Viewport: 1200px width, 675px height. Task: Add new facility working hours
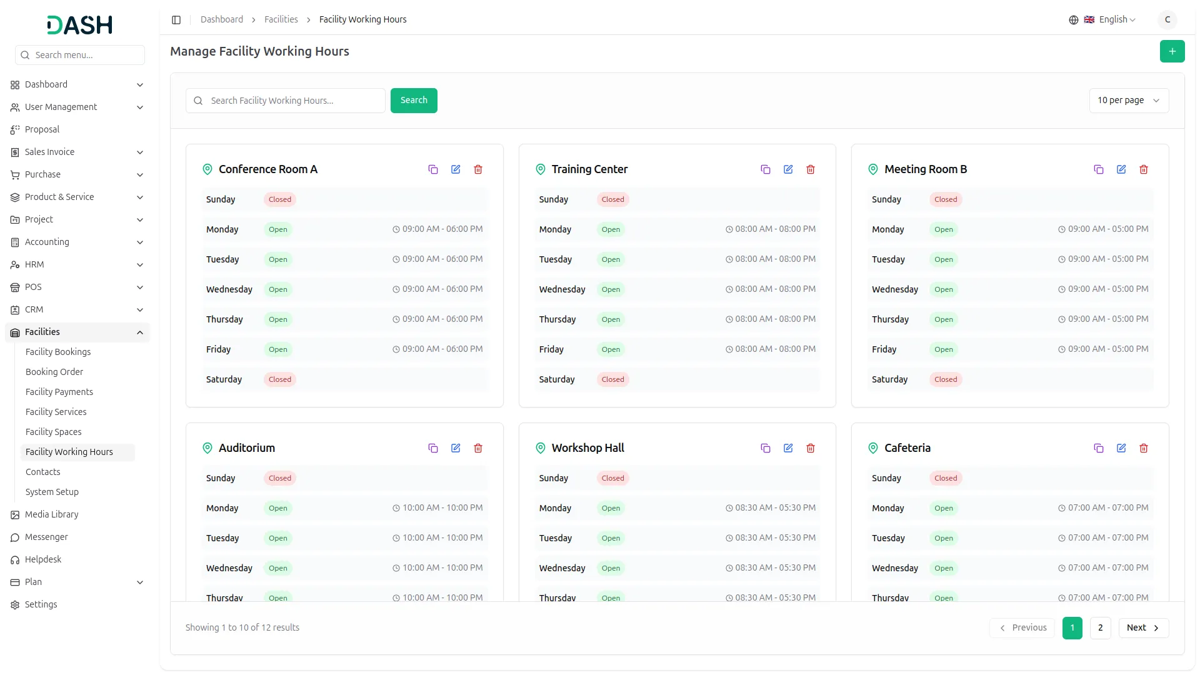1172,51
